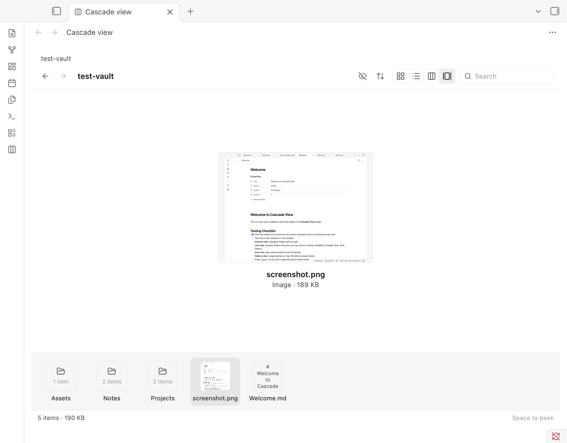Open graph view ribbon icon
The height and width of the screenshot is (443, 567).
coord(12,50)
